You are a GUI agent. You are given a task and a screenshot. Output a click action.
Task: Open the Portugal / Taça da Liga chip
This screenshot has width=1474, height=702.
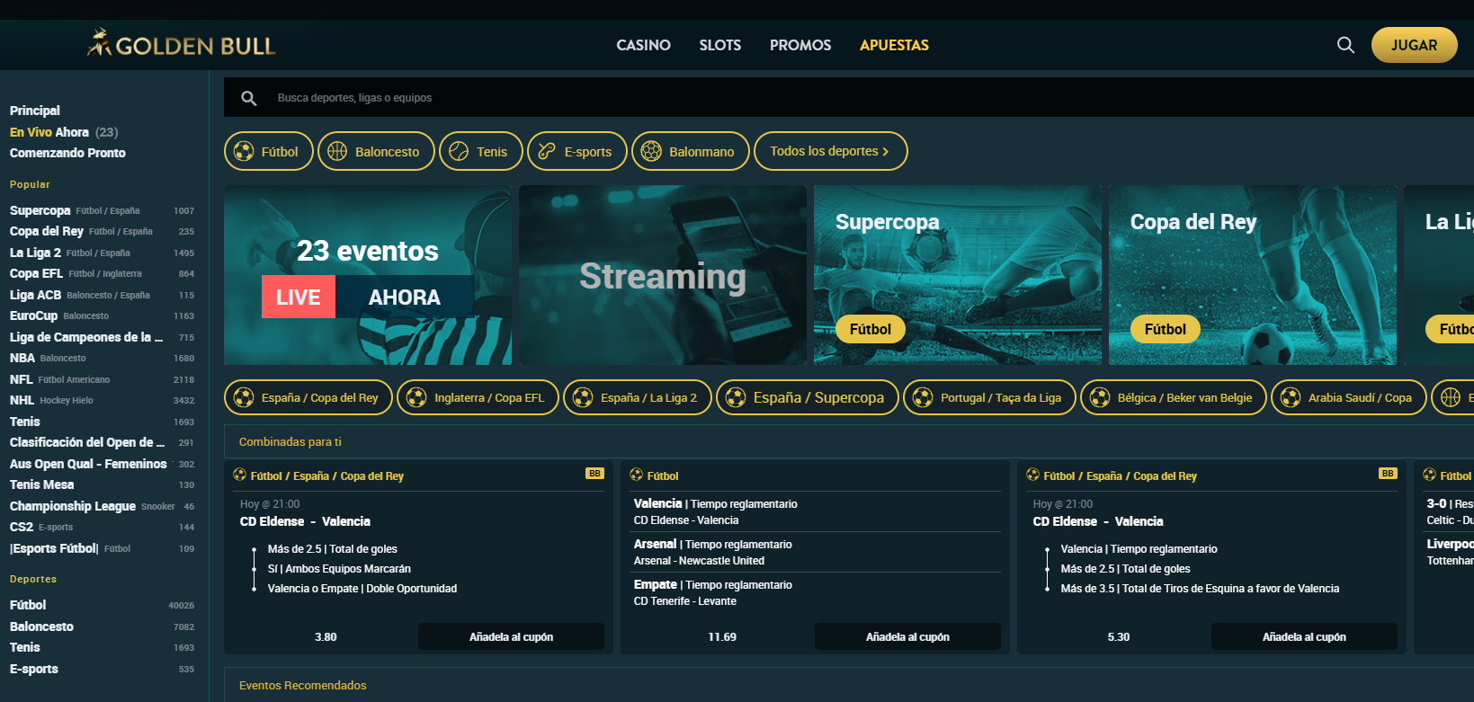989,397
